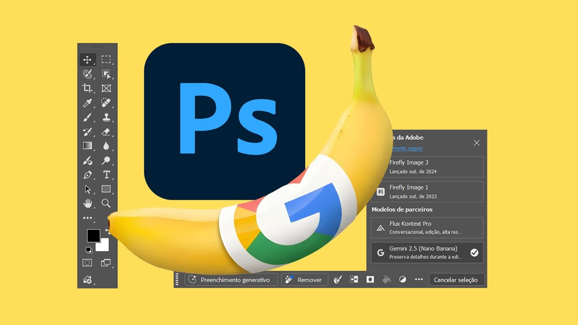The width and height of the screenshot is (578, 325).
Task: Select the Pen tool
Action: (x=87, y=175)
